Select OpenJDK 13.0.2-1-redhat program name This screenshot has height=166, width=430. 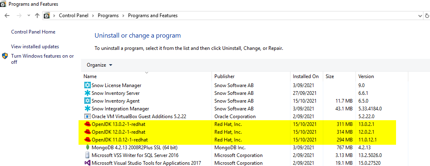tap(118, 124)
